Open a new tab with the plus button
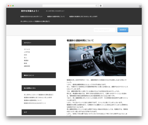The image size is (148, 125). click(x=140, y=7)
